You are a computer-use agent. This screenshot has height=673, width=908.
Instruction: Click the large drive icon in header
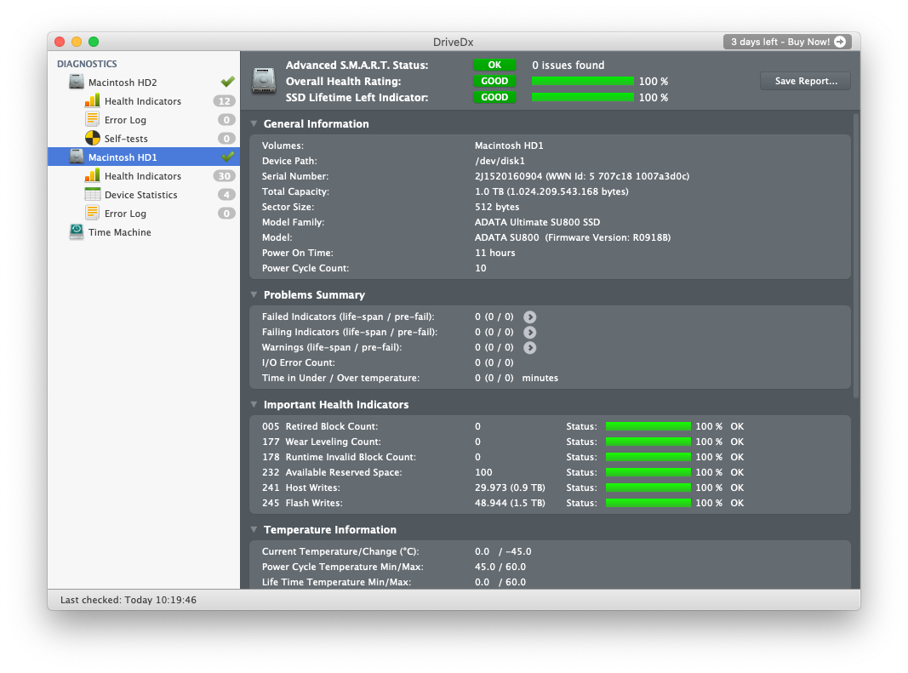264,81
